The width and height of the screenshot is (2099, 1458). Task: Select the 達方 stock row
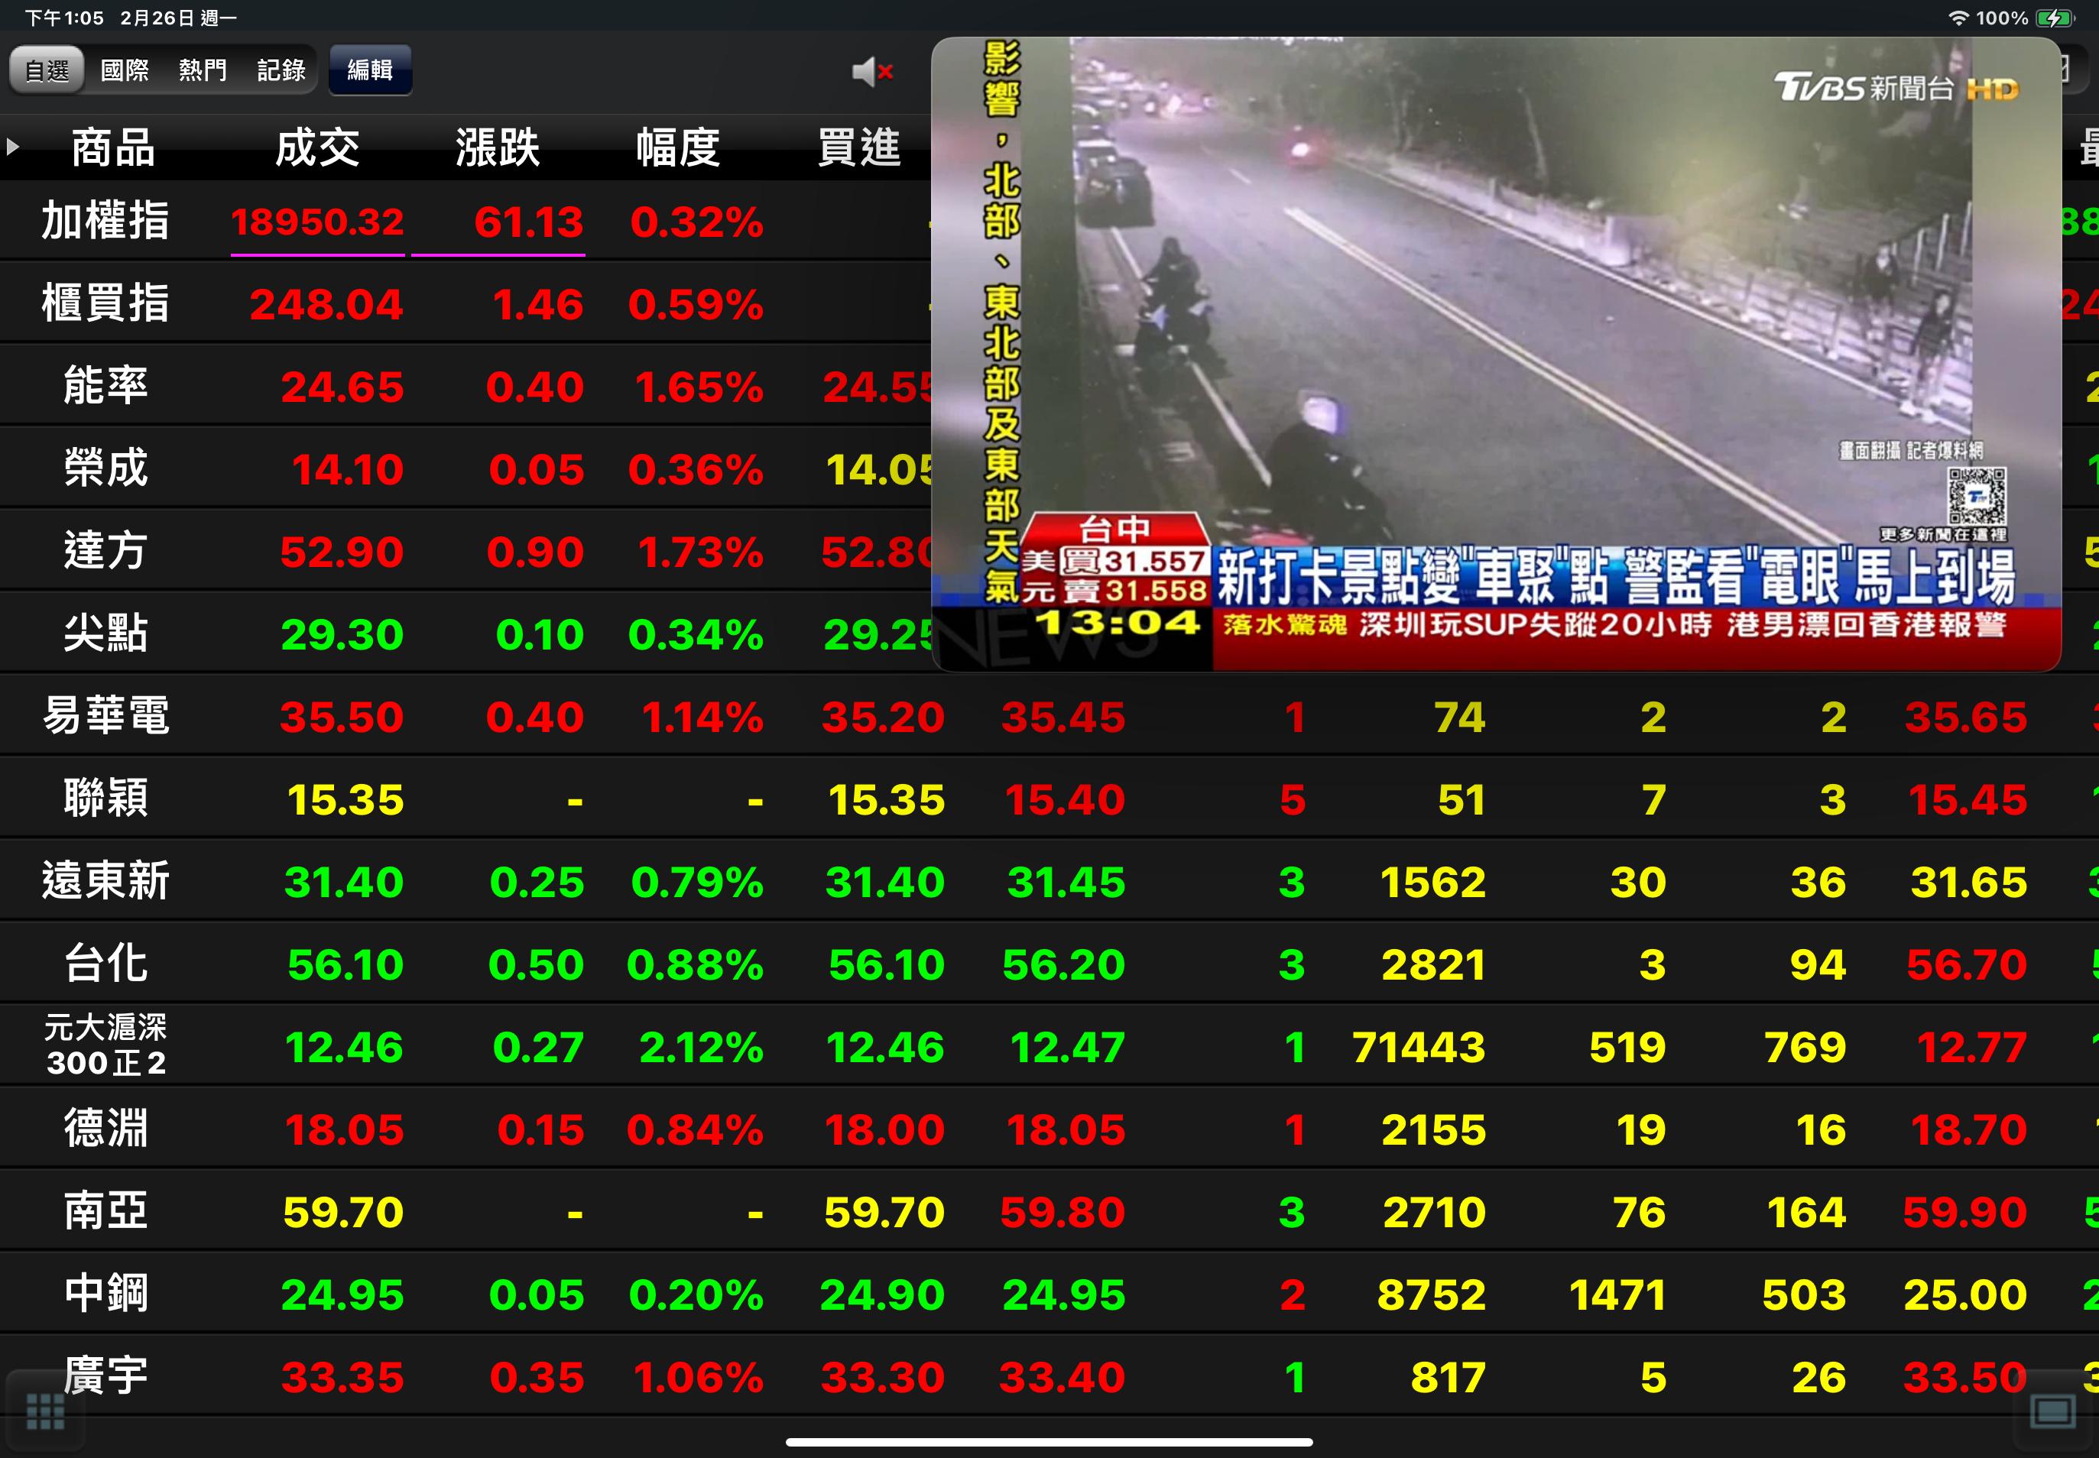pos(1049,551)
